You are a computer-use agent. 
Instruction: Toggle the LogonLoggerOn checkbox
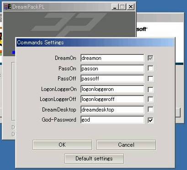tap(150, 89)
